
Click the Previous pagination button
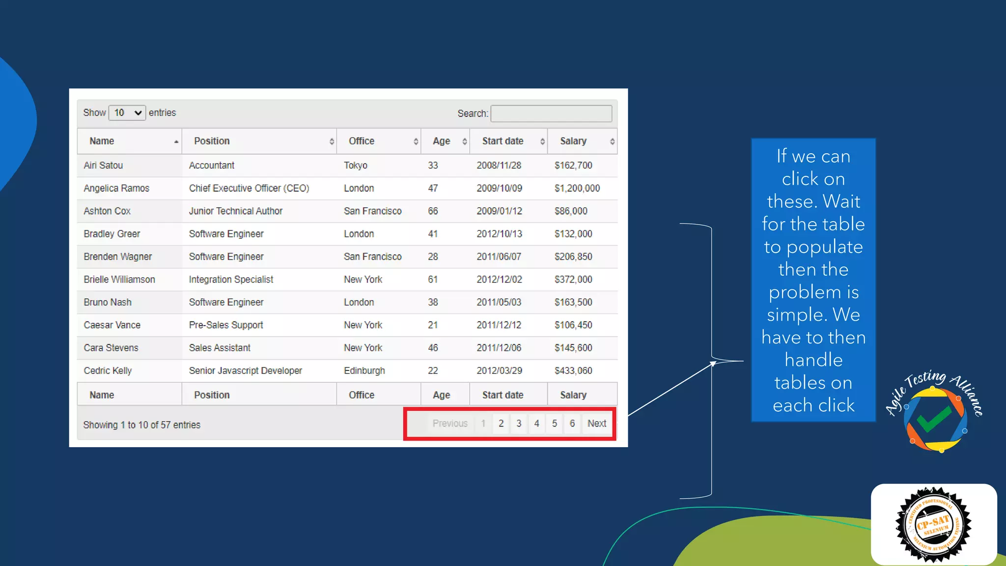pos(450,424)
